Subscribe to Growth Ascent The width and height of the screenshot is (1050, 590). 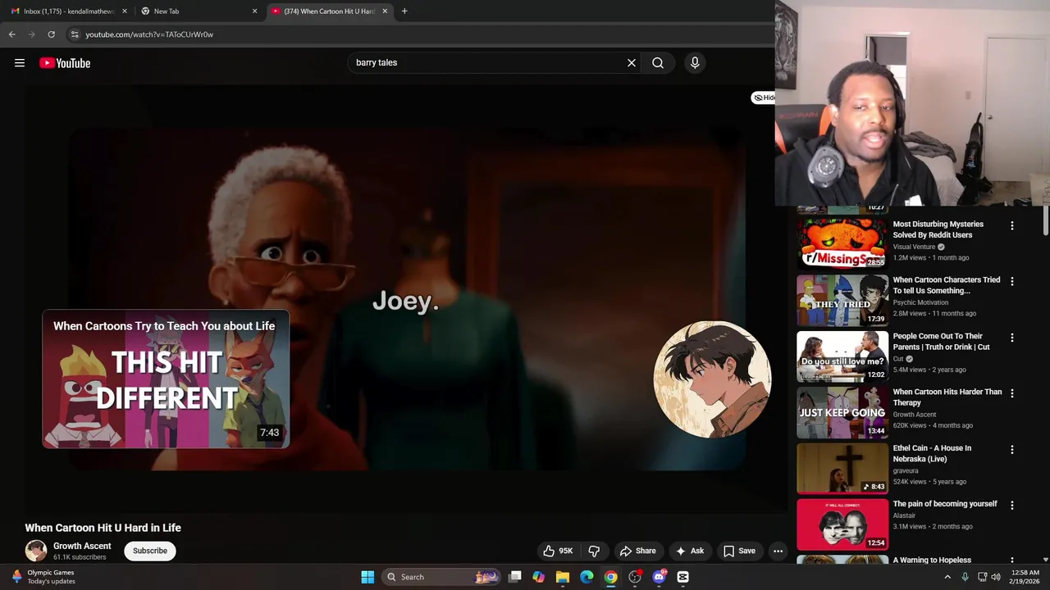click(150, 551)
